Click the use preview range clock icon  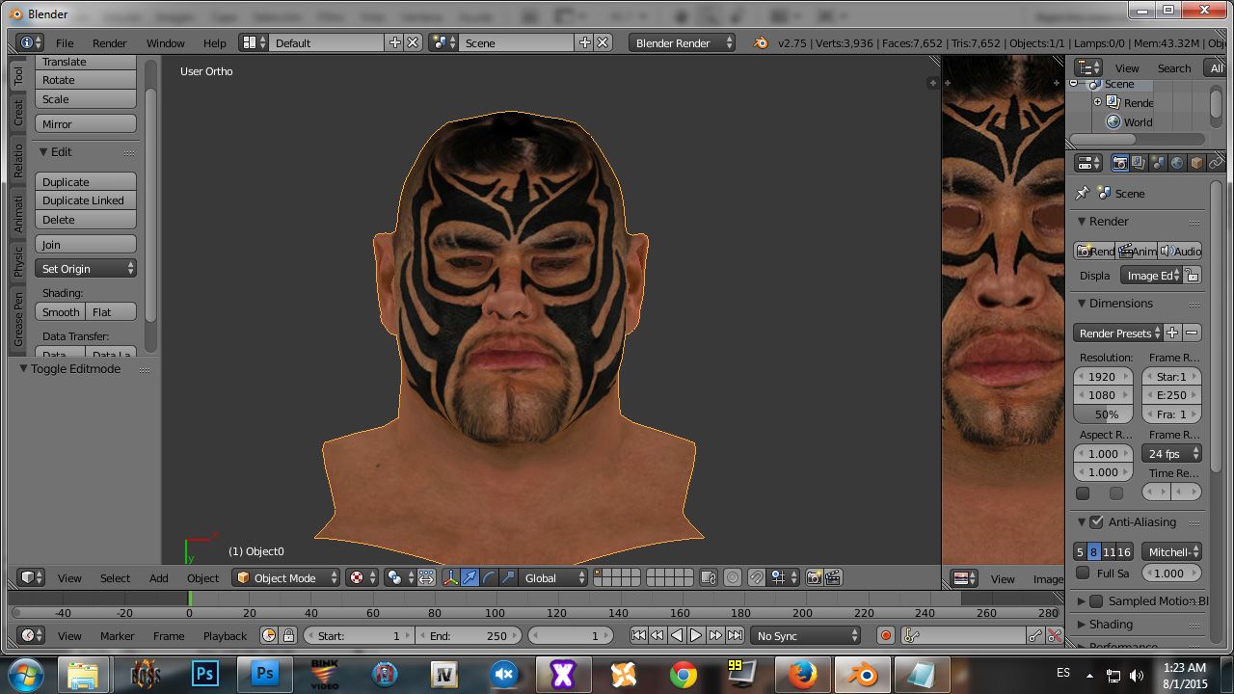(x=269, y=635)
